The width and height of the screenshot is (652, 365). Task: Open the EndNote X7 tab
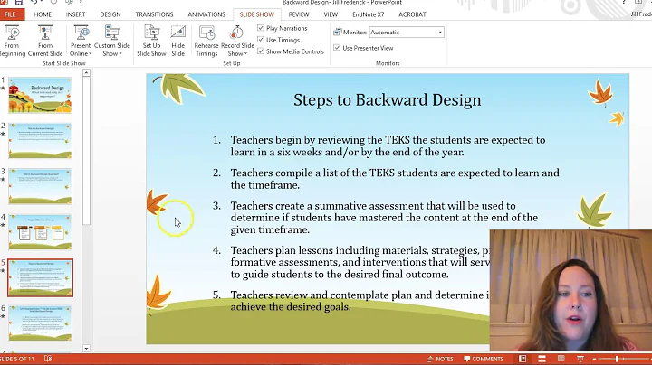(x=368, y=14)
